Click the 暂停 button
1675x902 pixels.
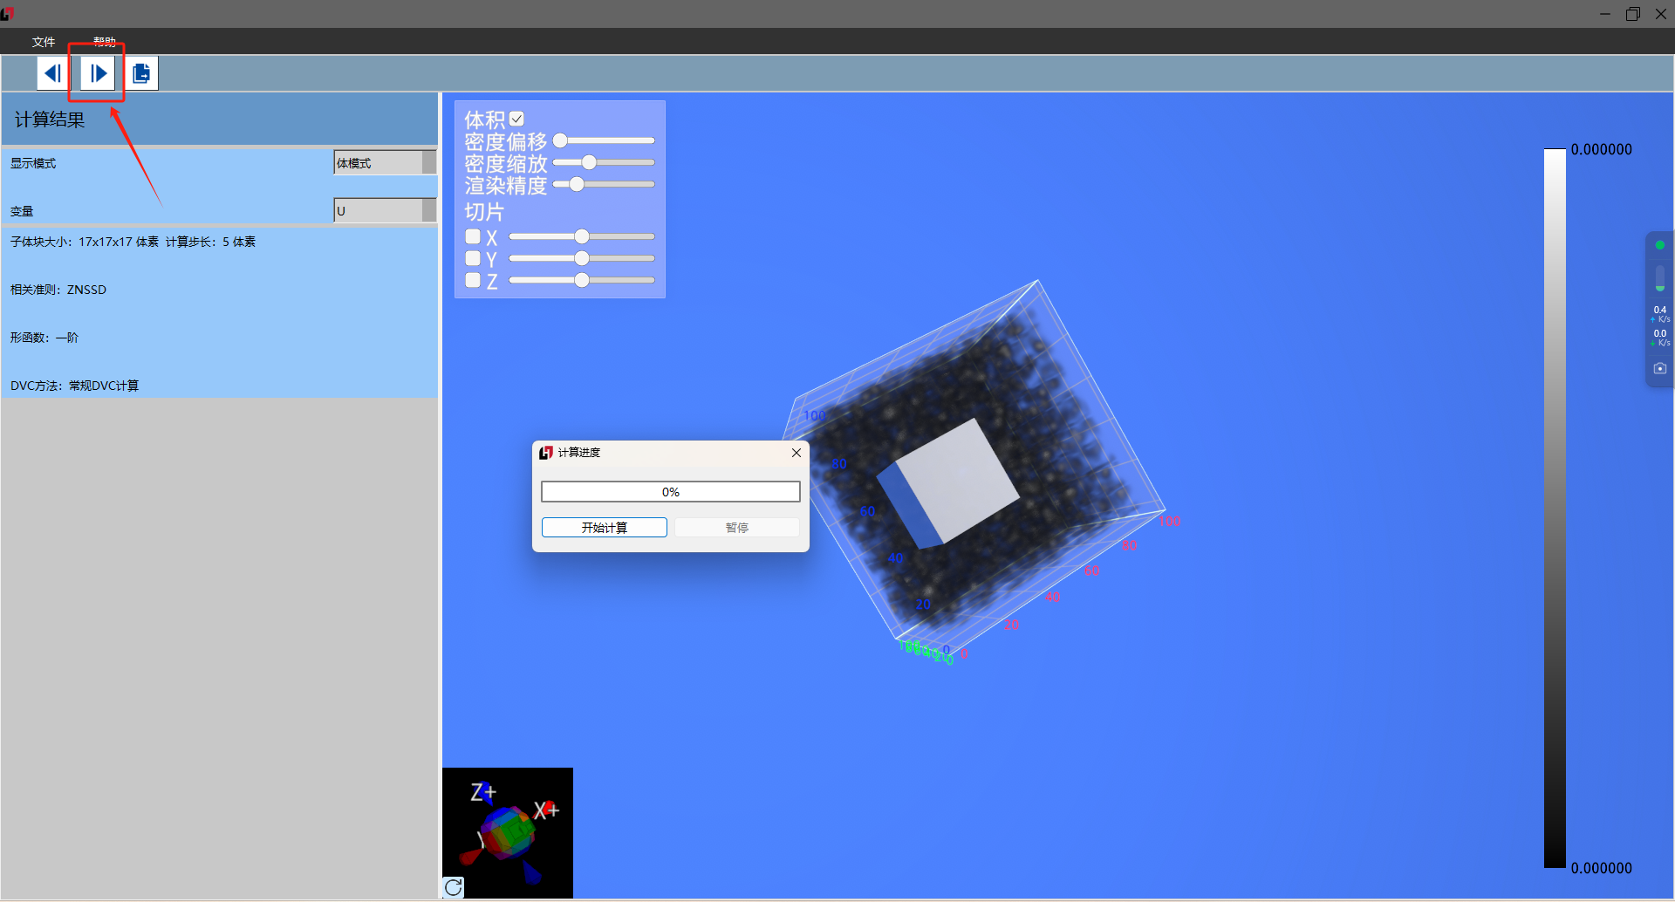click(x=736, y=528)
